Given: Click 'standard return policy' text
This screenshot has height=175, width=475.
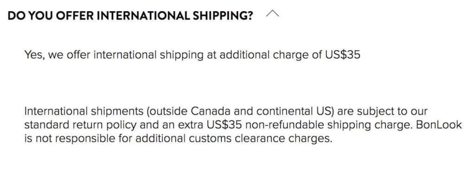Looking at the screenshot, I should coord(80,125).
